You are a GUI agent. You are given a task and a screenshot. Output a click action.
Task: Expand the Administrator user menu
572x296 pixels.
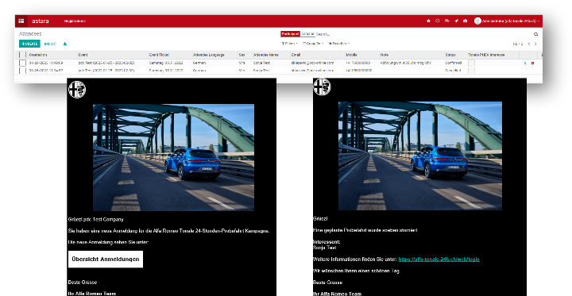point(510,21)
